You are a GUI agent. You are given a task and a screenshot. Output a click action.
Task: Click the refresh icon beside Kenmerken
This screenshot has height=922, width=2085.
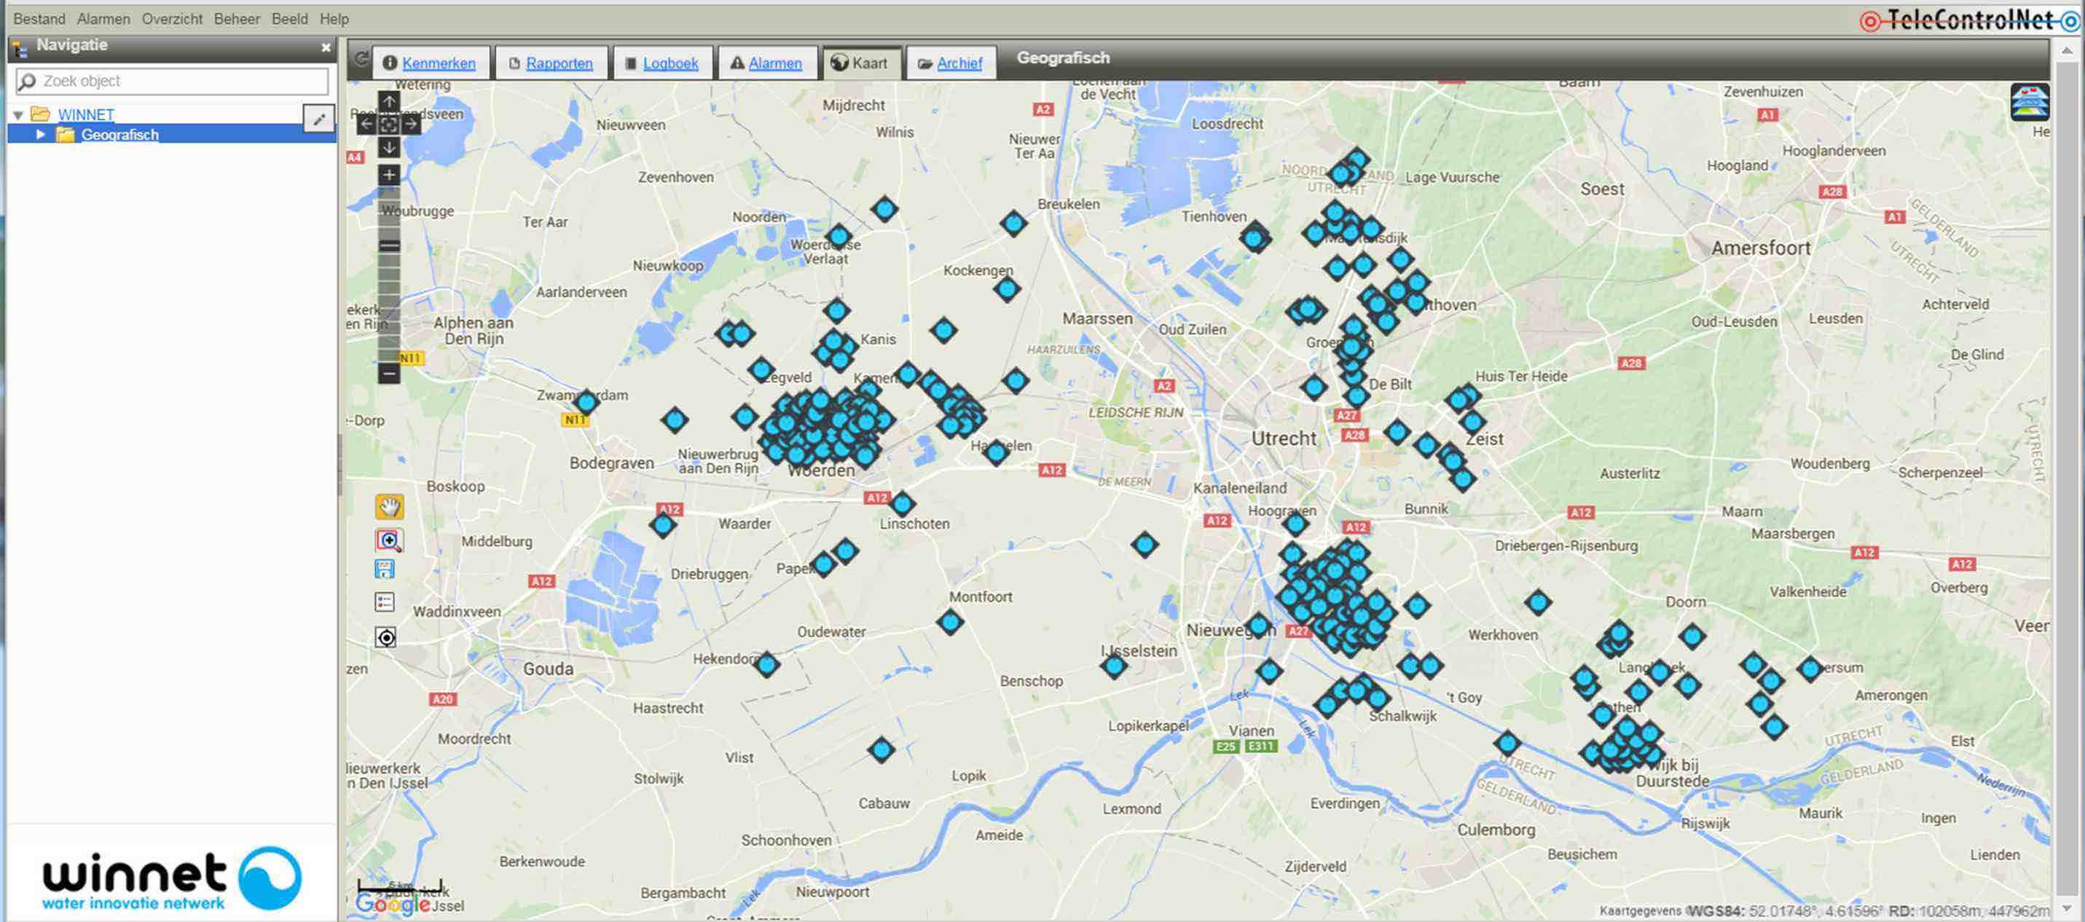point(361,58)
